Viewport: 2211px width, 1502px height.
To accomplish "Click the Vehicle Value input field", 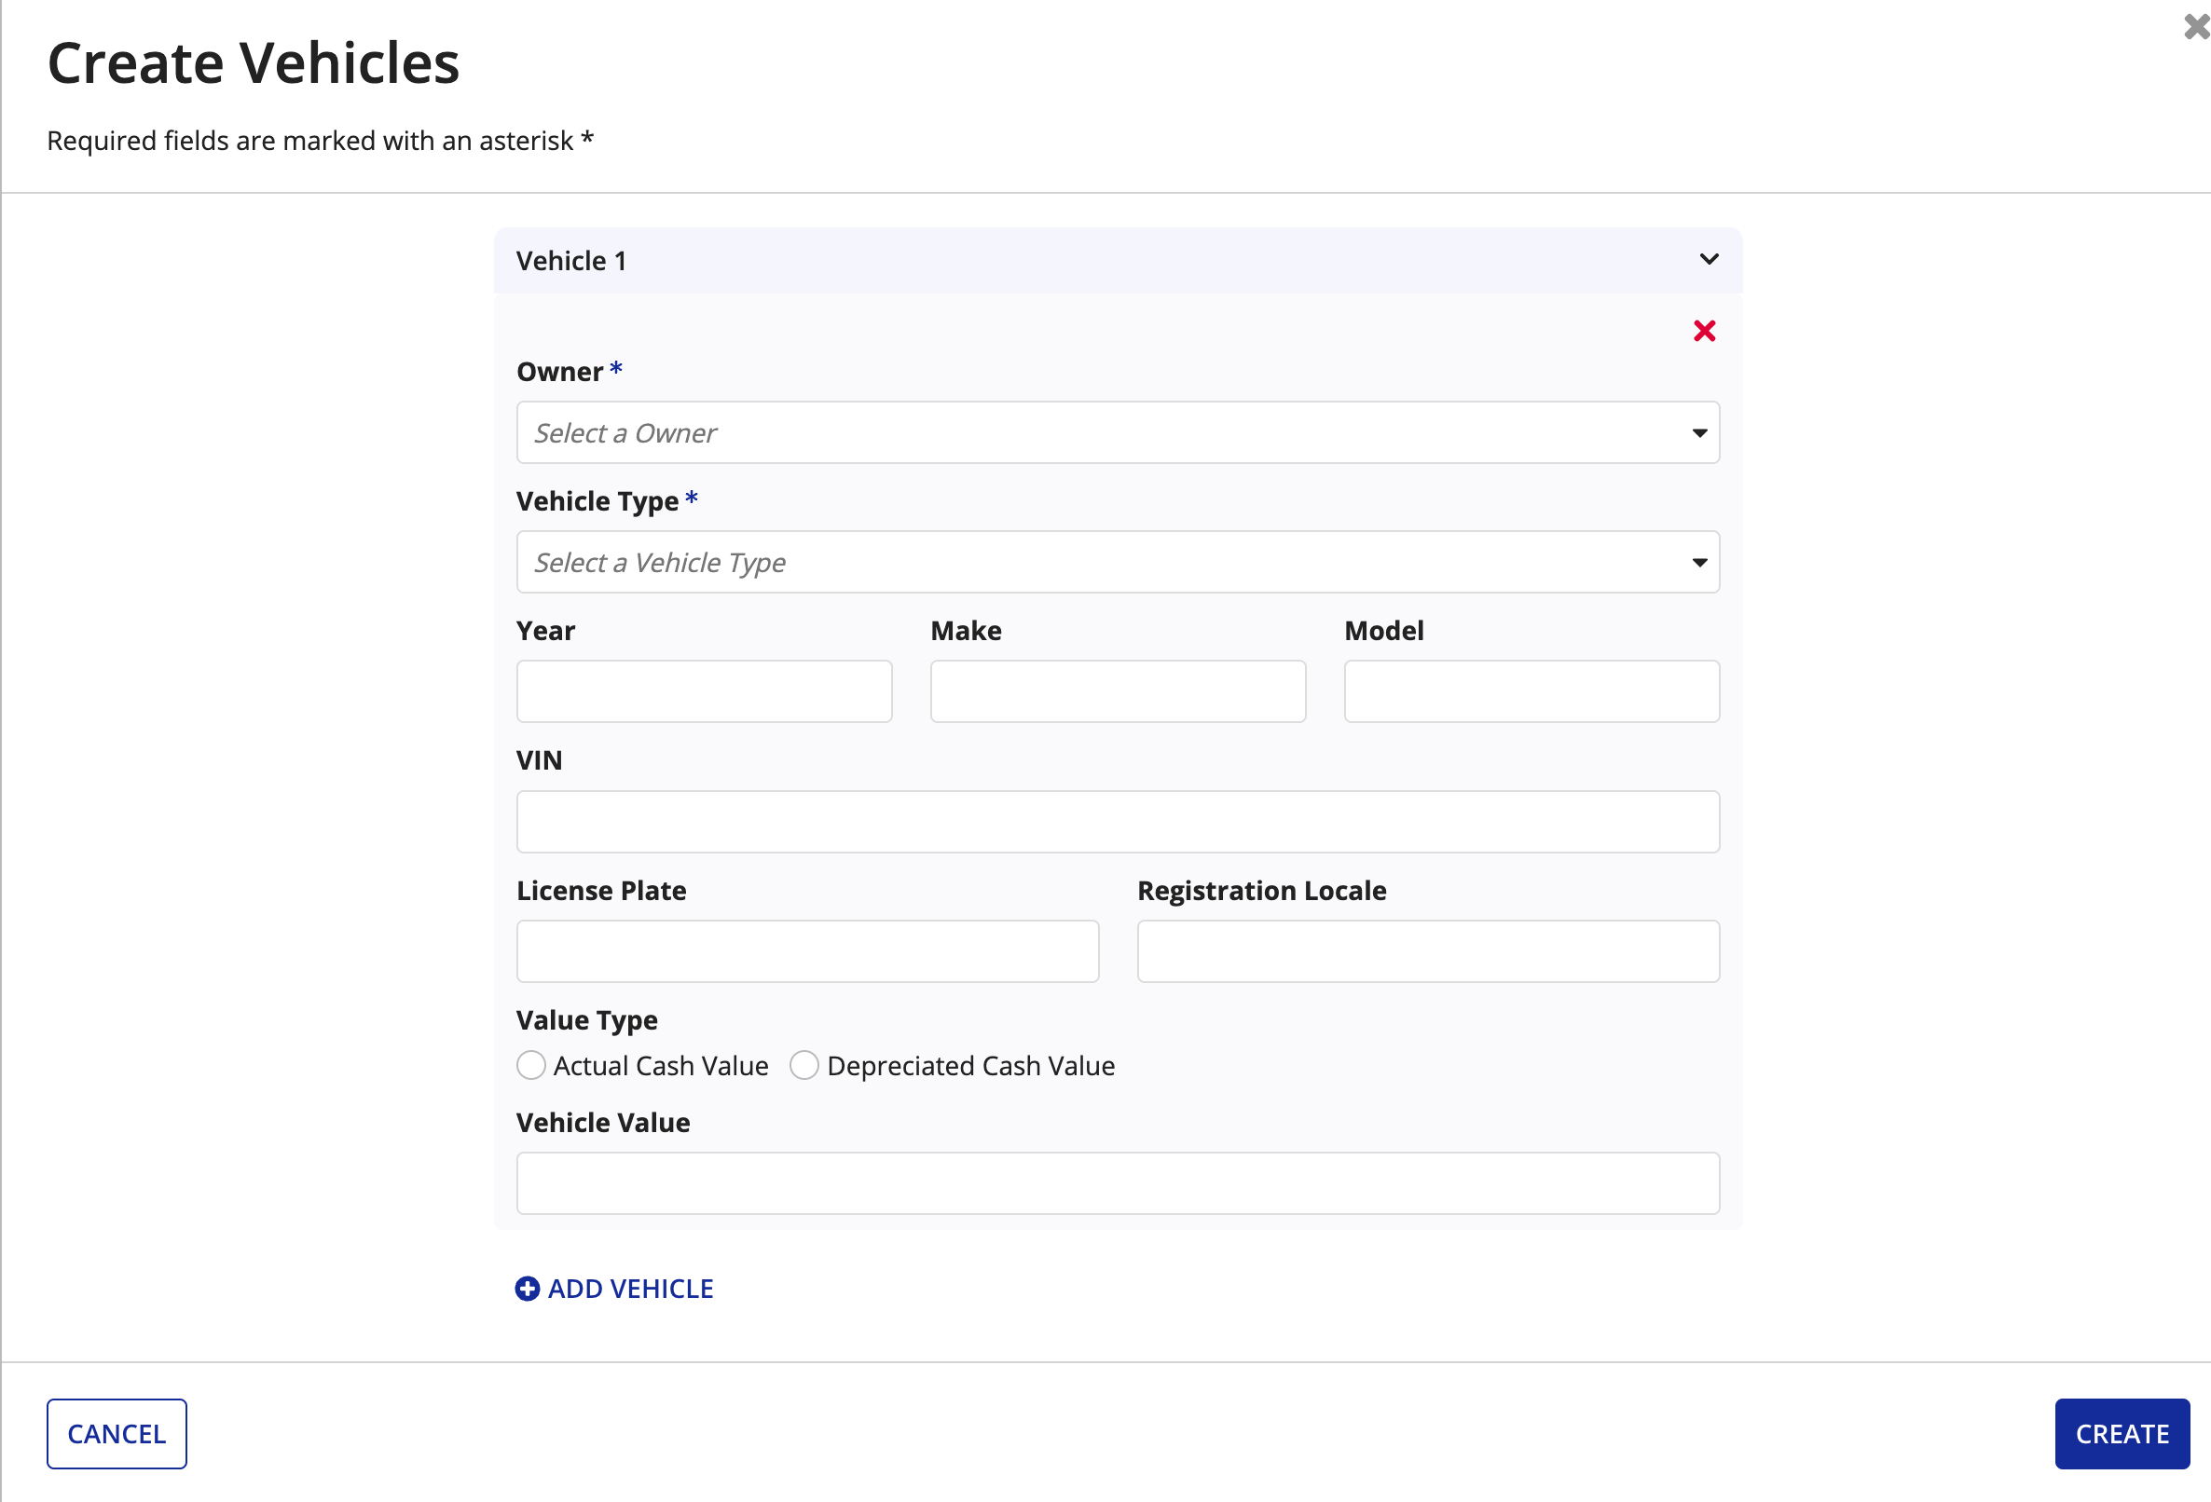I will 1118,1183.
